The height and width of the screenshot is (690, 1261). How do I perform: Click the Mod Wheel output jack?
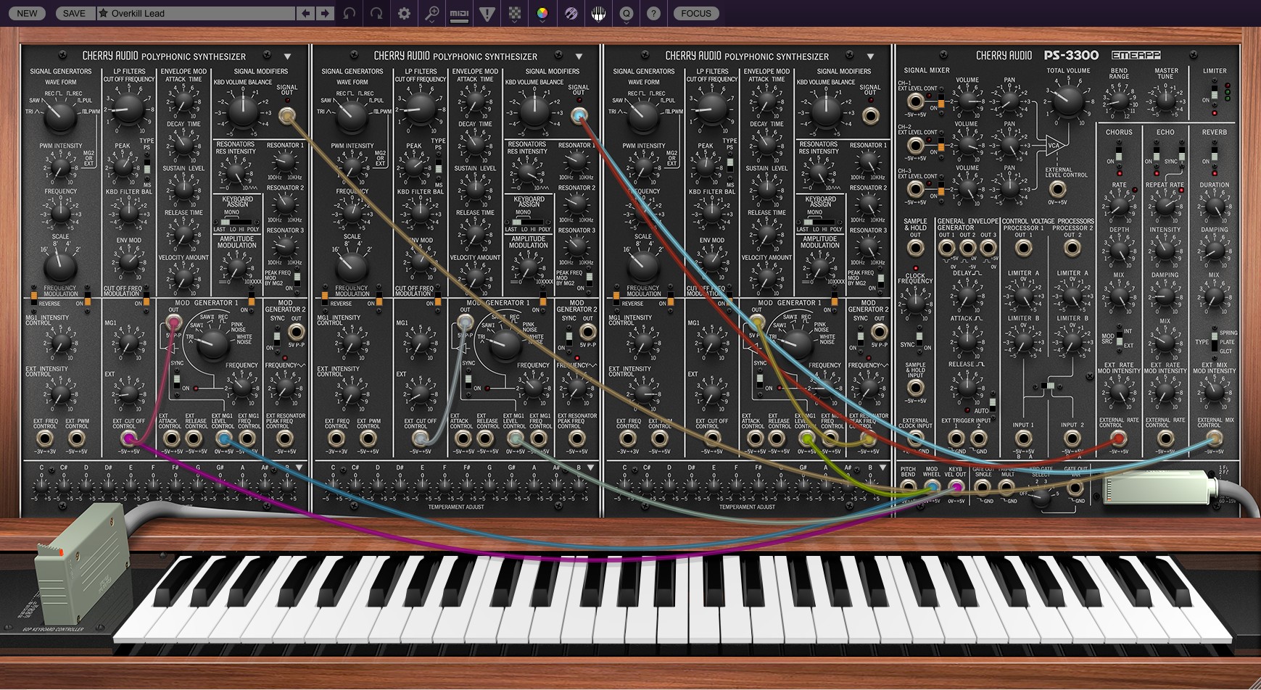(x=932, y=487)
